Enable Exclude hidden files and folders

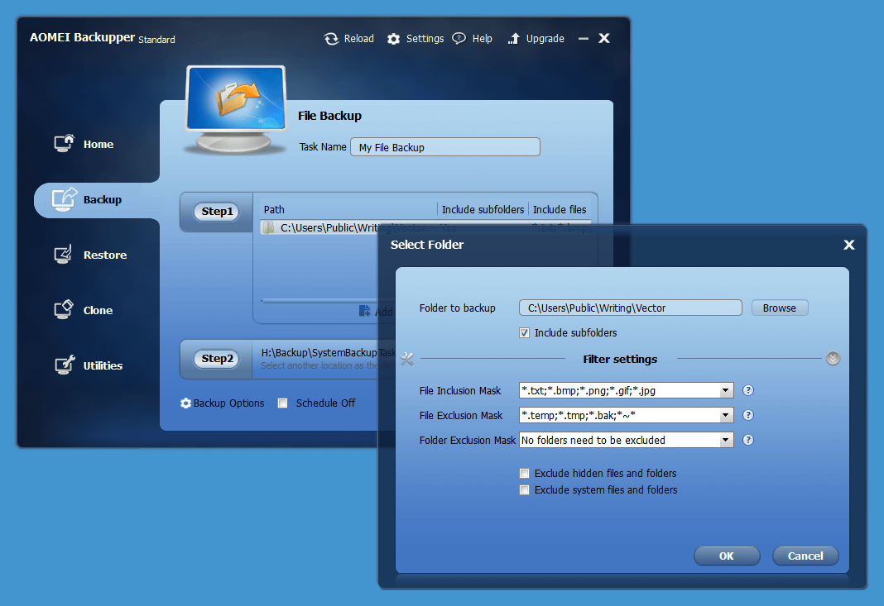(x=524, y=473)
